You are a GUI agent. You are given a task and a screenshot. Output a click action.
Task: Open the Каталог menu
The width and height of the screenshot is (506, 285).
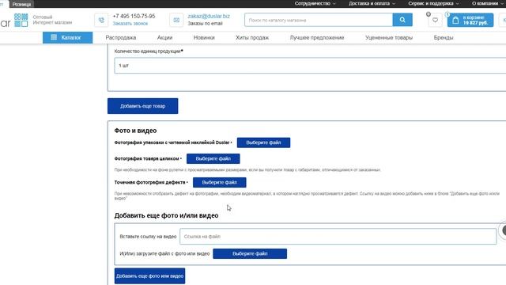click(67, 37)
